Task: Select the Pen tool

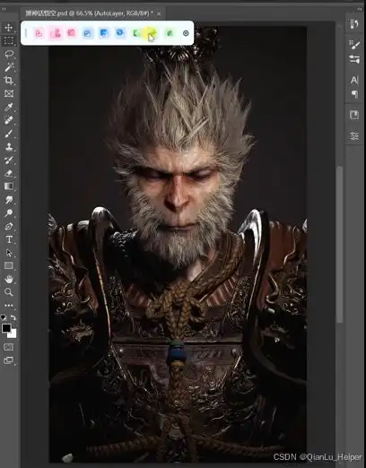Action: [9, 226]
